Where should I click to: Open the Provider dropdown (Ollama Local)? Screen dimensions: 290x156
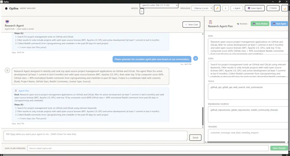(202, 8)
